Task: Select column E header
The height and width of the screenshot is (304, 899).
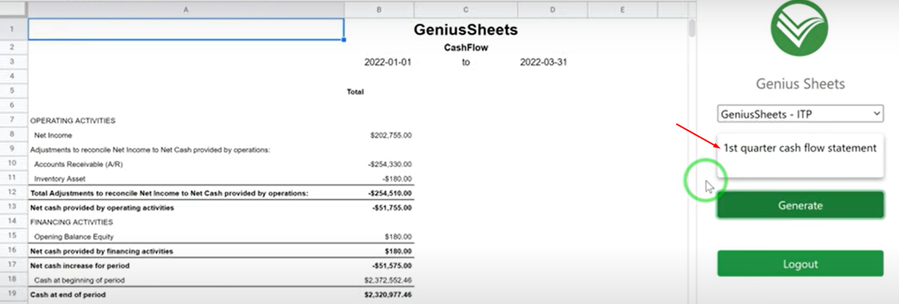Action: (x=622, y=9)
